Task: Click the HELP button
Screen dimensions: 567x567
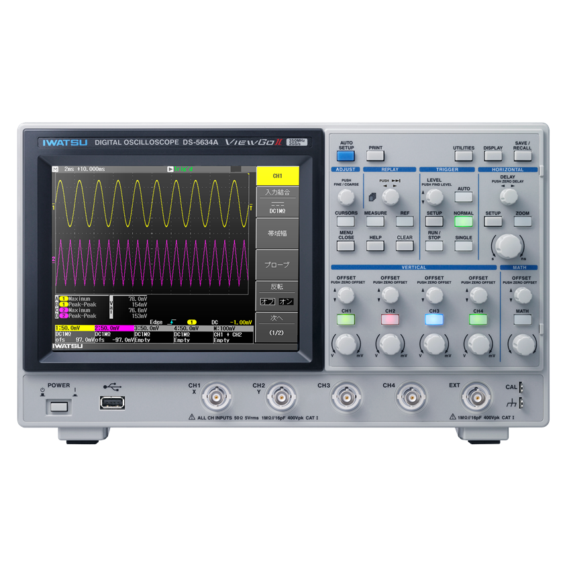Action: (375, 246)
